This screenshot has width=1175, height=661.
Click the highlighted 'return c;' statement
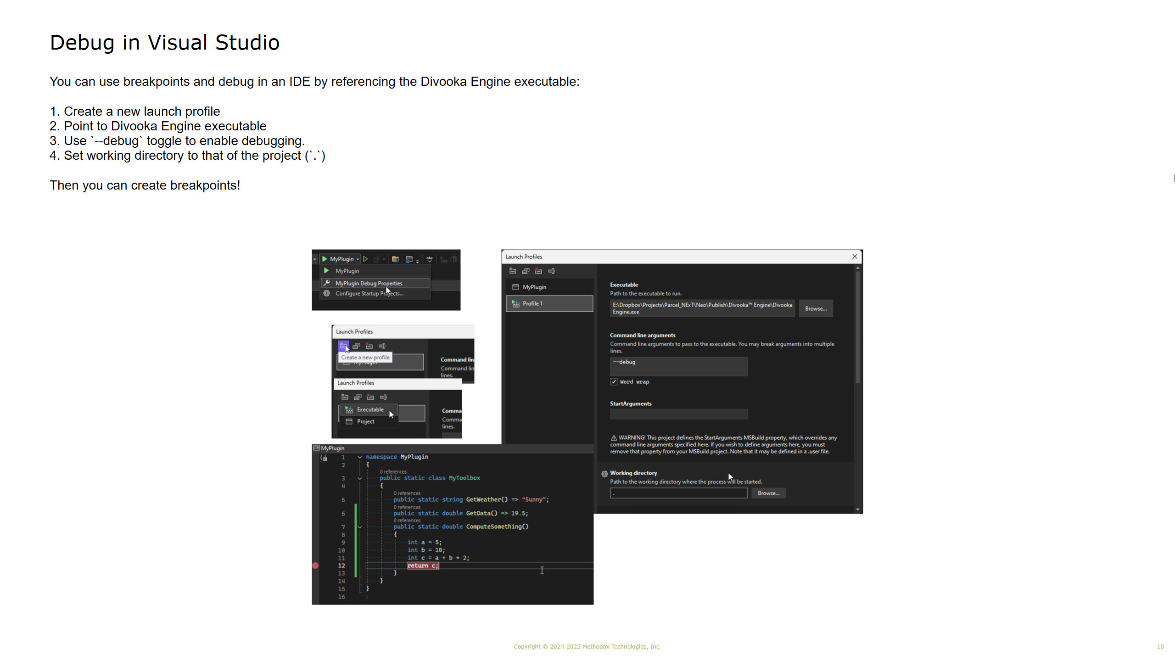click(x=423, y=566)
